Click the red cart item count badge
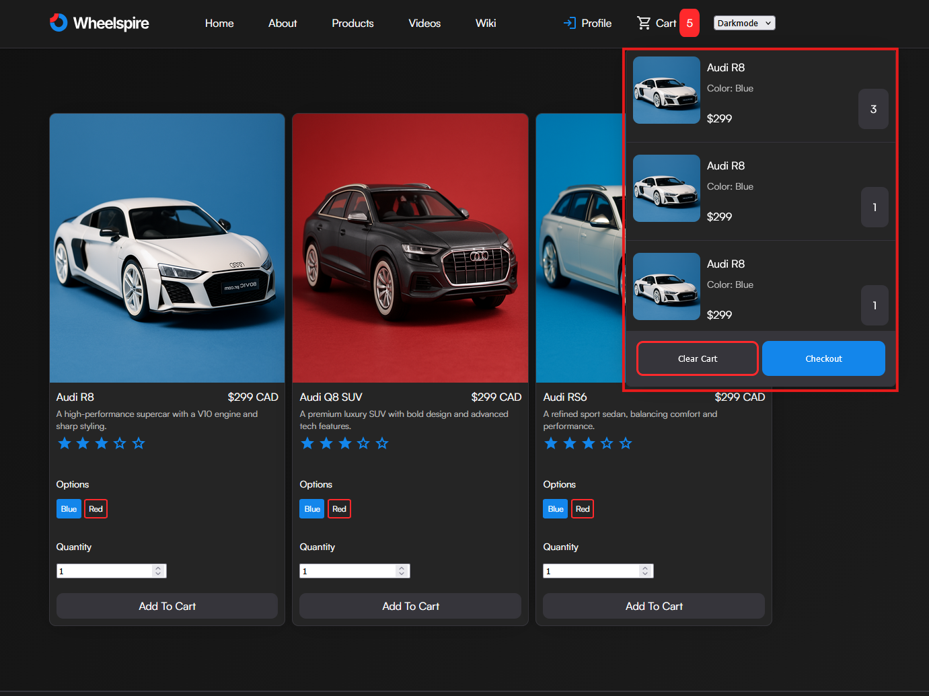This screenshot has width=929, height=696. 690,22
